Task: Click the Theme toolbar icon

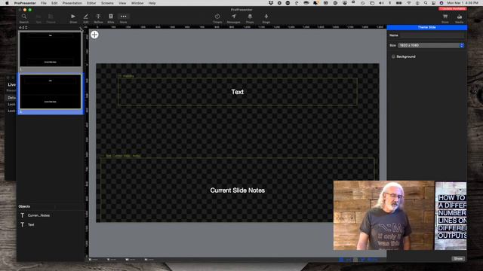Action: coord(51,18)
